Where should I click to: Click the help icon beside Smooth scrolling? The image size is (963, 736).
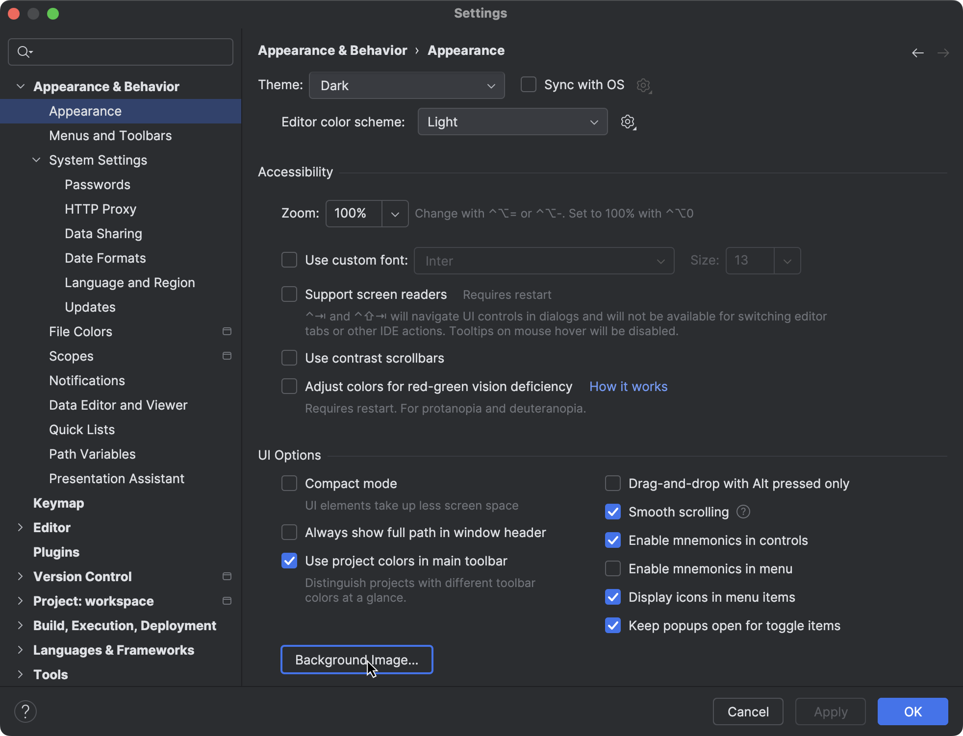(743, 512)
